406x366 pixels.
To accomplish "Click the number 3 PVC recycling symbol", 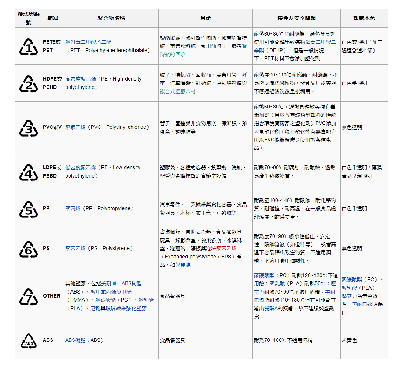I will [29, 127].
